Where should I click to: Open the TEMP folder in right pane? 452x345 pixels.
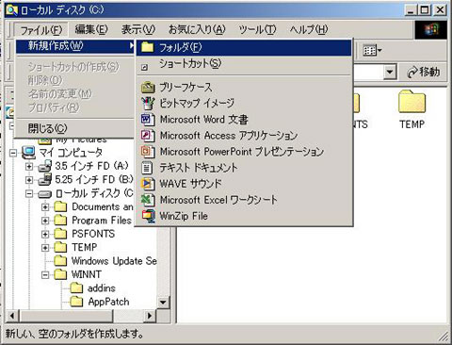(412, 109)
